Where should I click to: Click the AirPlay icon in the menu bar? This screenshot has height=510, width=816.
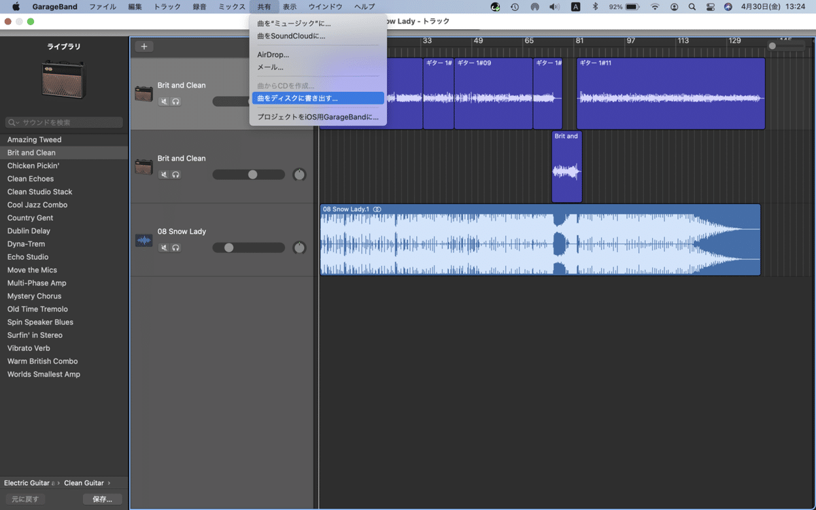[534, 7]
